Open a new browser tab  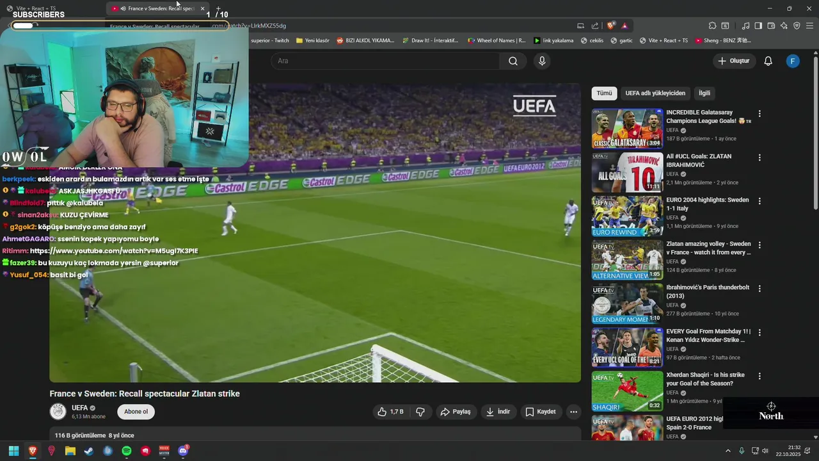[x=218, y=8]
